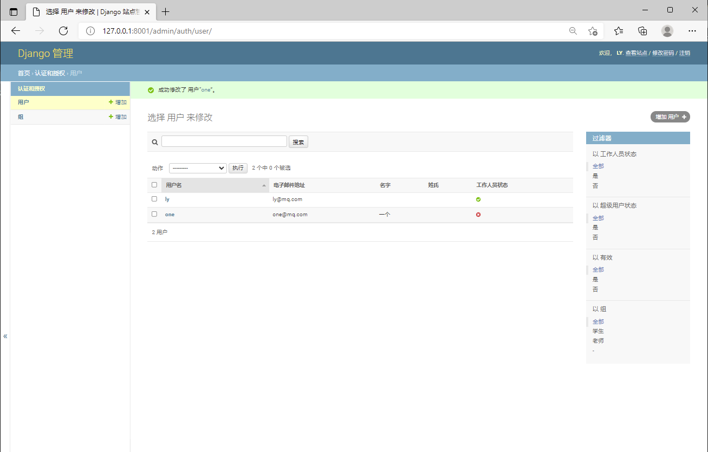Click the Django 管理 site title

coord(46,53)
